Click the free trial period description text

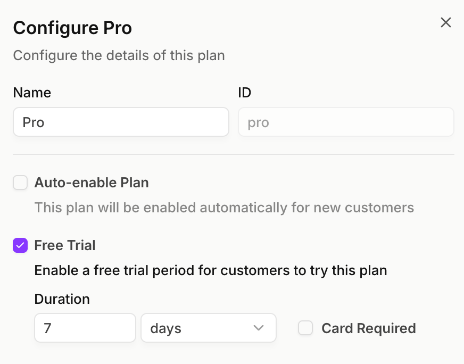tap(211, 270)
